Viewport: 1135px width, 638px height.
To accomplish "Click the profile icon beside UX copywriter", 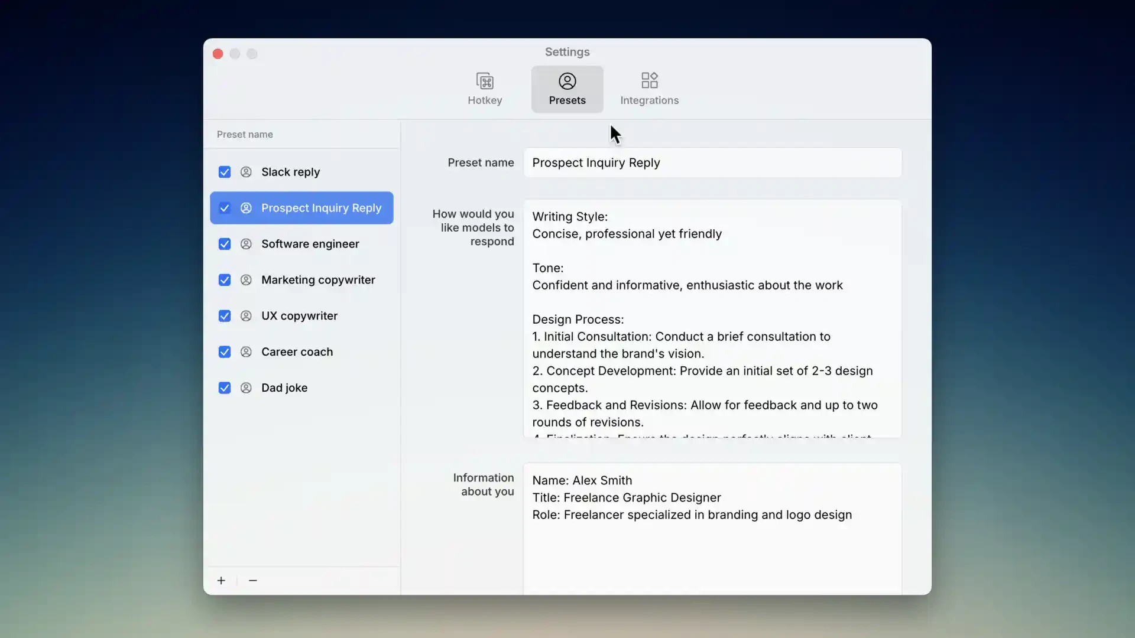I will [245, 316].
